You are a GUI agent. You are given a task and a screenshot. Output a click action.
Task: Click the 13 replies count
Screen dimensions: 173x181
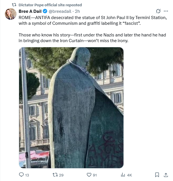coord(27,175)
